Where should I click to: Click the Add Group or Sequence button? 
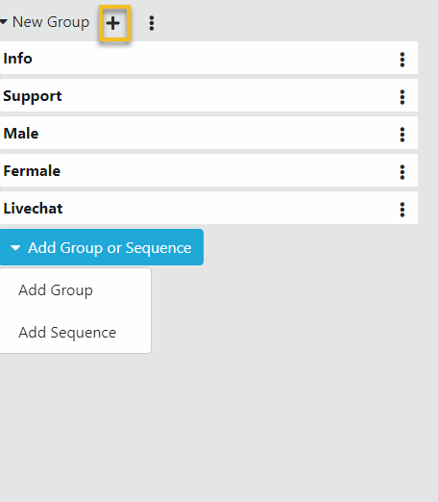point(102,247)
